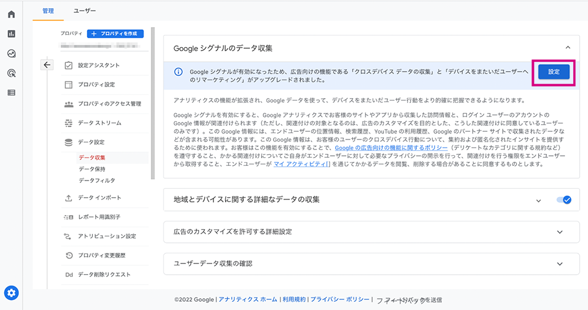Collapse the Google シグナルのデータ収集 section
Viewport: 588px width, 310px height.
click(x=568, y=48)
